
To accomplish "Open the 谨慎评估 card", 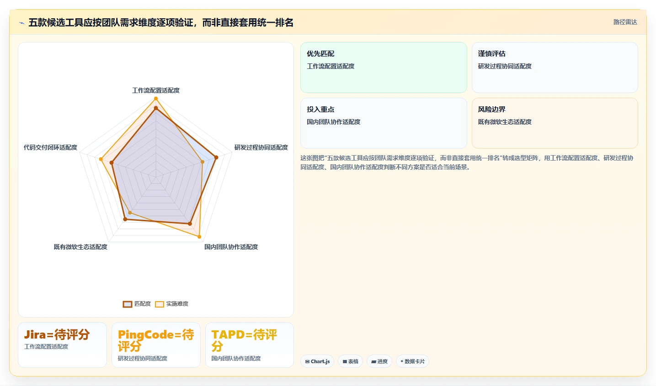I will point(555,68).
